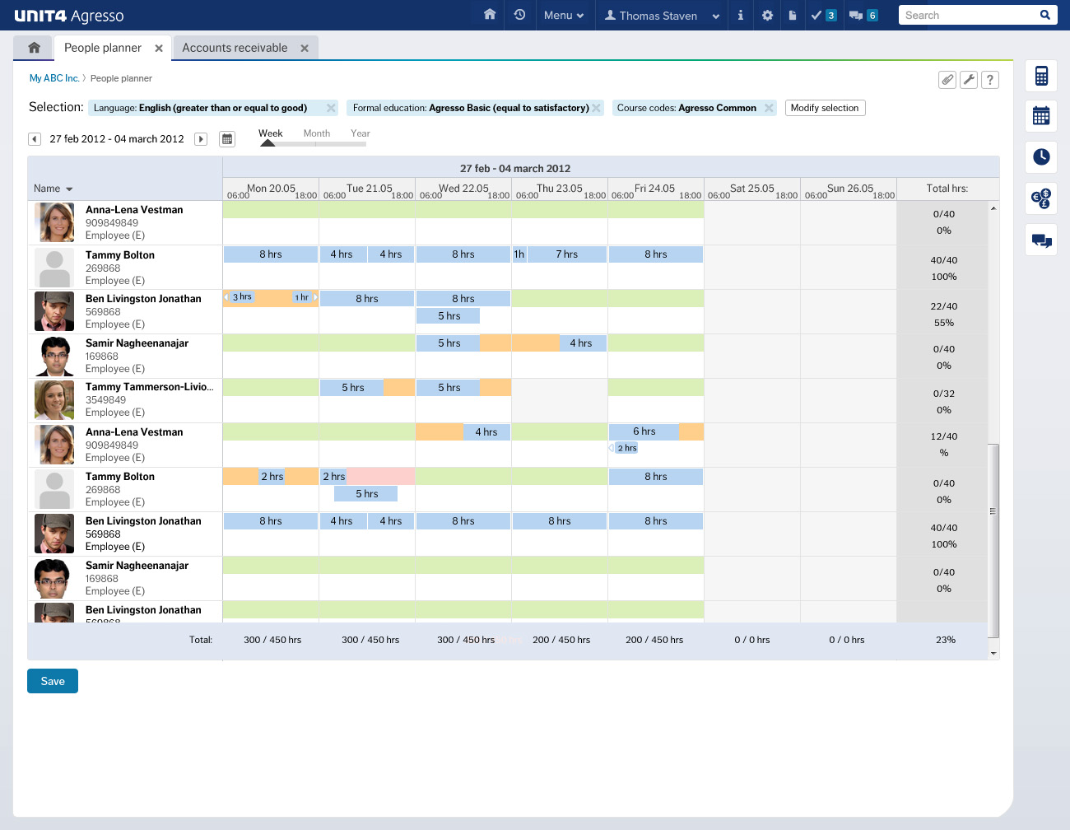Image resolution: width=1070 pixels, height=830 pixels.
Task: Open the date picker calendar icon
Action: (227, 139)
